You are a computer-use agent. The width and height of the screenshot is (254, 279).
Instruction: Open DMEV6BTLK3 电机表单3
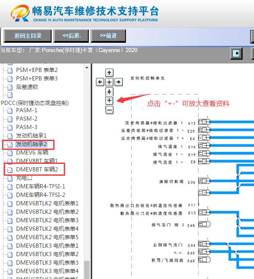pyautogui.click(x=47, y=262)
